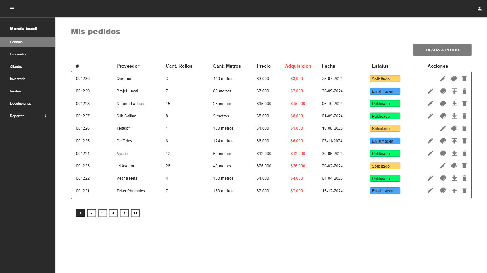Image resolution: width=487 pixels, height=273 pixels.
Task: Edit order 001228 Xtreme Lashes
Action: click(430, 104)
